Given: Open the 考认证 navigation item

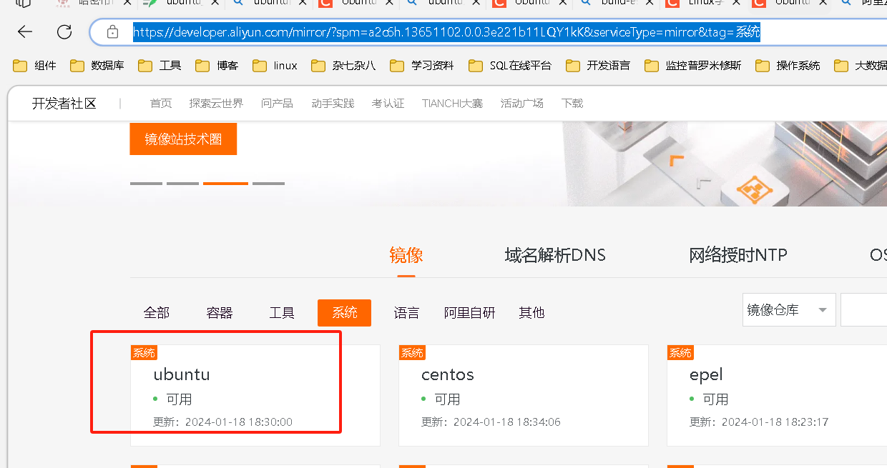Looking at the screenshot, I should click(x=388, y=104).
